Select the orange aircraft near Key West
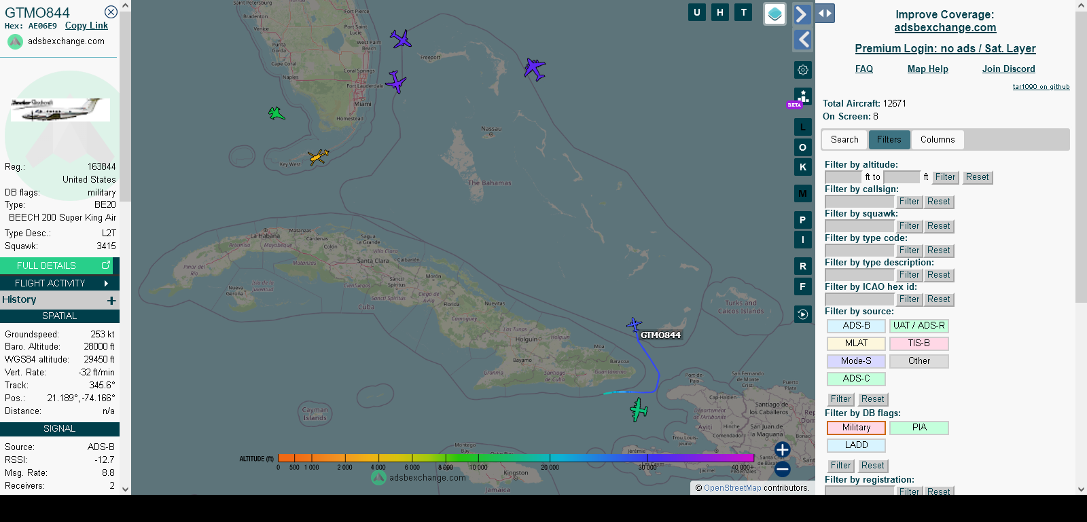 (318, 157)
